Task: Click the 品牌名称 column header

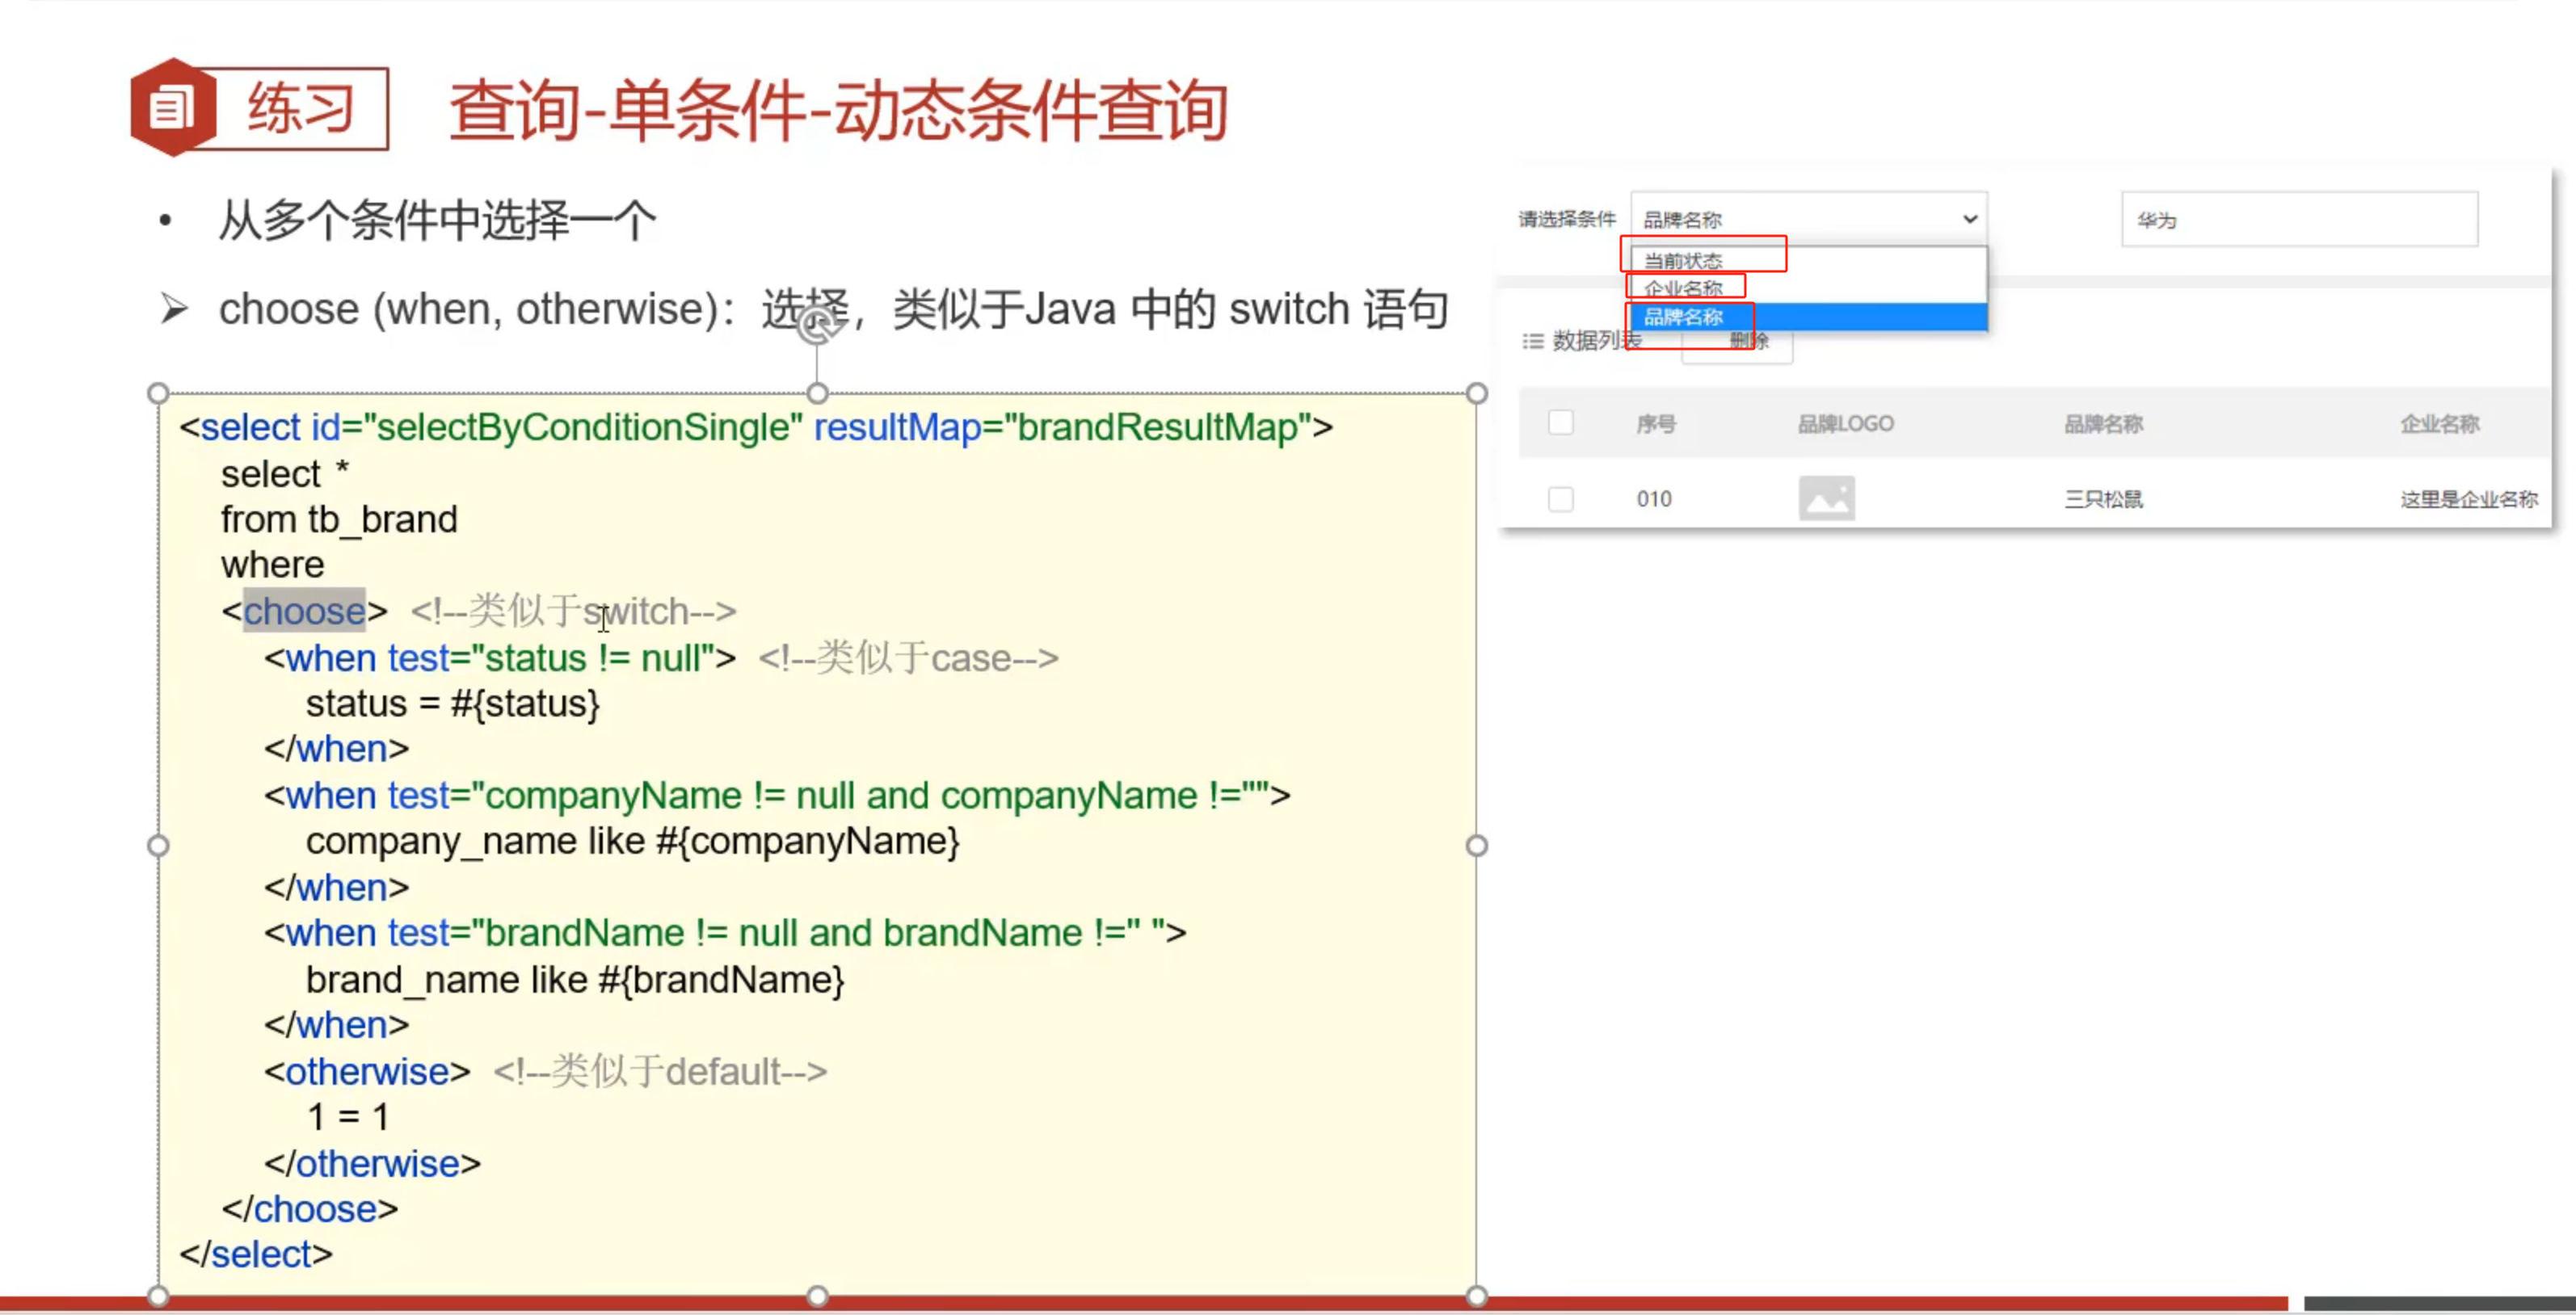Action: 2103,424
